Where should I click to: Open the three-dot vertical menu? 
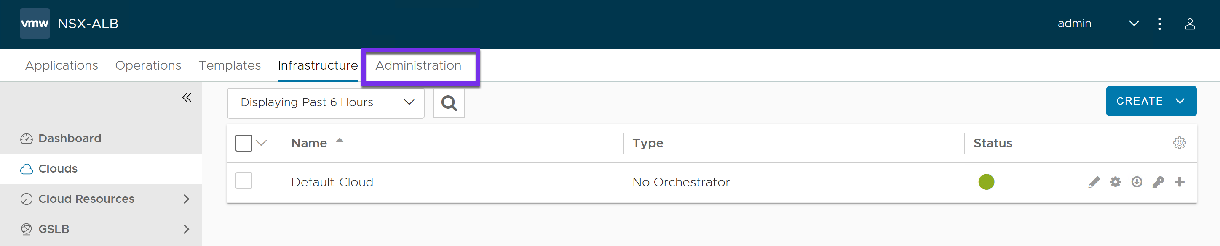point(1159,24)
